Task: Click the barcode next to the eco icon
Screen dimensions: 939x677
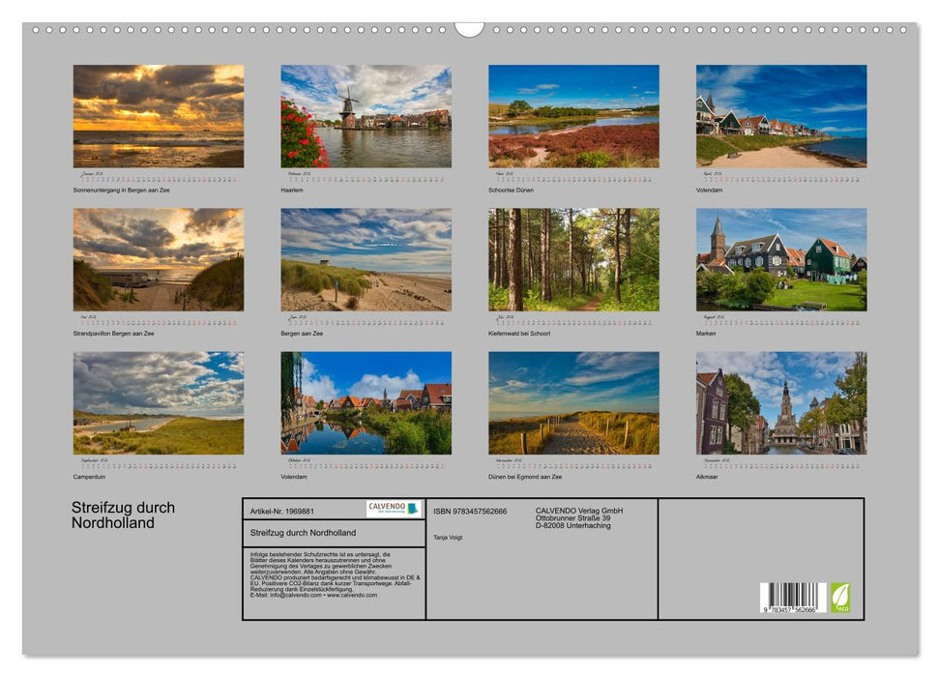Action: [792, 597]
